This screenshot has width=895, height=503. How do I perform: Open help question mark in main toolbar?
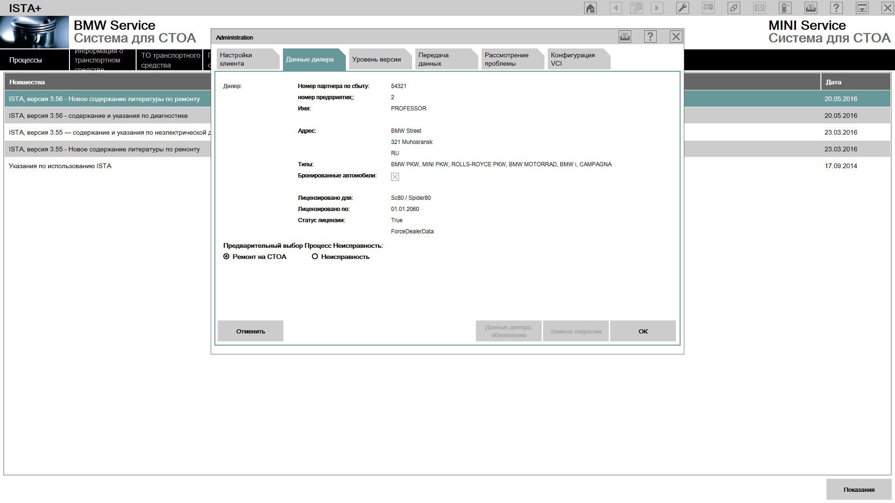tap(836, 8)
